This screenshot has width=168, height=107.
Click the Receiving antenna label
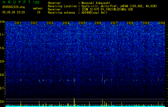click(x=61, y=13)
